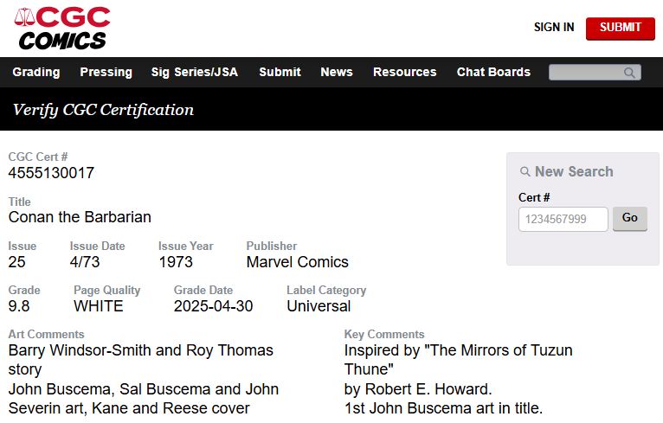Click the SIGN IN link
The width and height of the screenshot is (663, 423).
tap(554, 27)
